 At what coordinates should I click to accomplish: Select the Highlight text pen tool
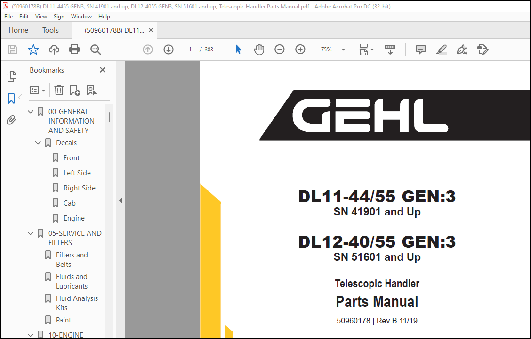click(441, 50)
